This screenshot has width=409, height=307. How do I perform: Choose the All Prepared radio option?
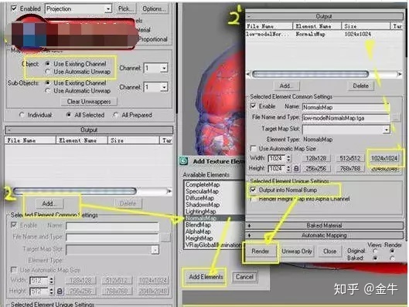click(115, 115)
